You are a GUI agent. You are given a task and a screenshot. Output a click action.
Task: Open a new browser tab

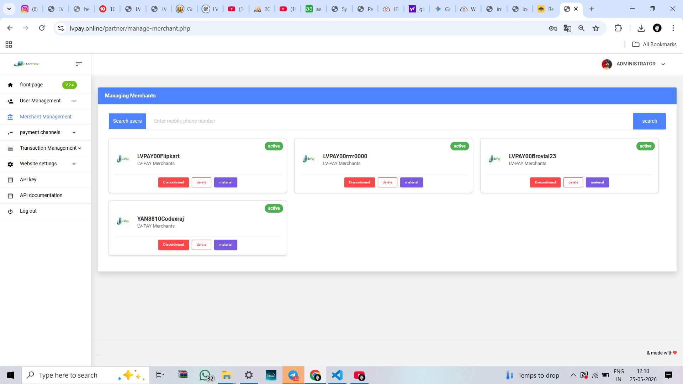[592, 9]
